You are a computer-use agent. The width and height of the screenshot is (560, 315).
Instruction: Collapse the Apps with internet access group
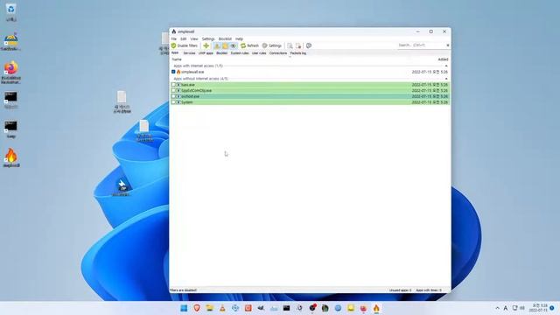tap(446, 66)
